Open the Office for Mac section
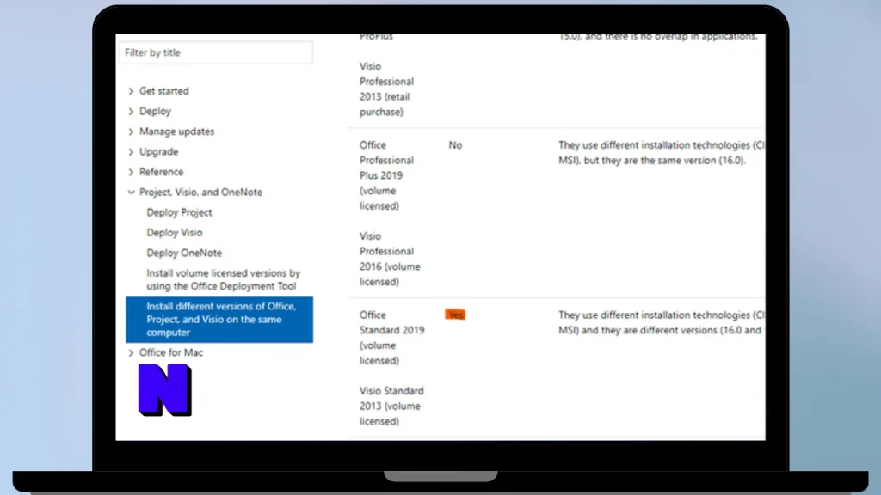The height and width of the screenshot is (495, 881). click(171, 352)
